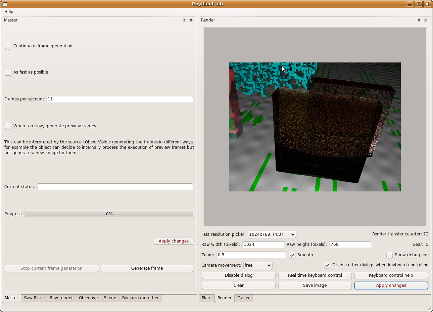Click the Save image button

click(315, 285)
